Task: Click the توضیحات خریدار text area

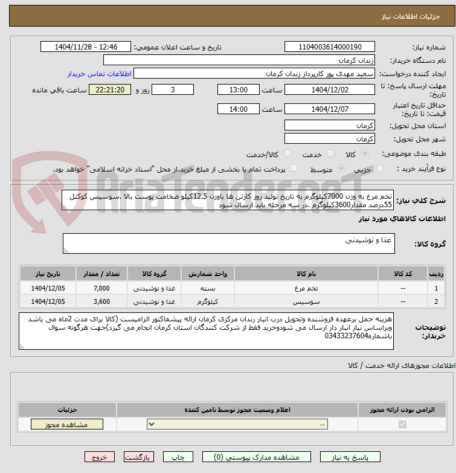Action: click(207, 331)
